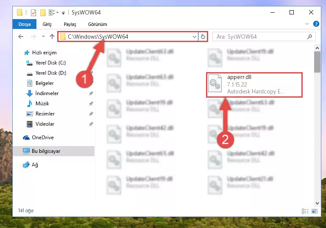Open Belgeler folder in sidebar

click(x=45, y=83)
